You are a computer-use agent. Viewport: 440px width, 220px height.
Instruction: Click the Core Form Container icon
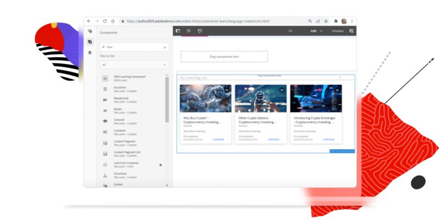[105, 165]
